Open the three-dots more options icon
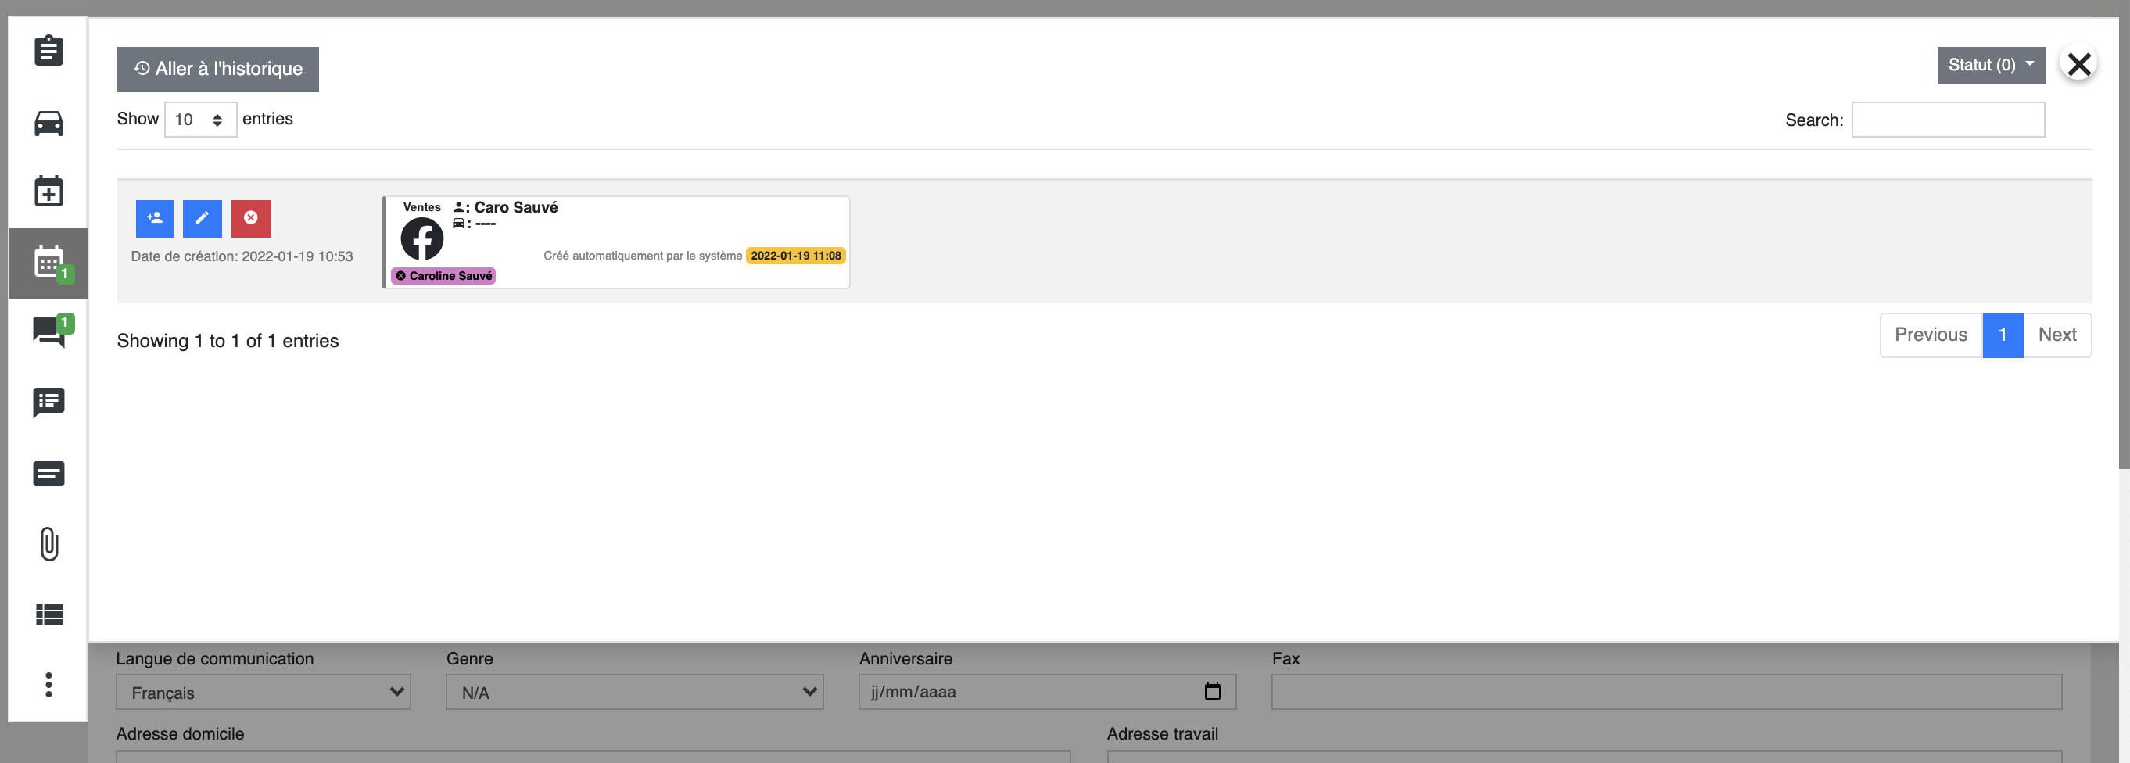Viewport: 2130px width, 763px height. 48,685
